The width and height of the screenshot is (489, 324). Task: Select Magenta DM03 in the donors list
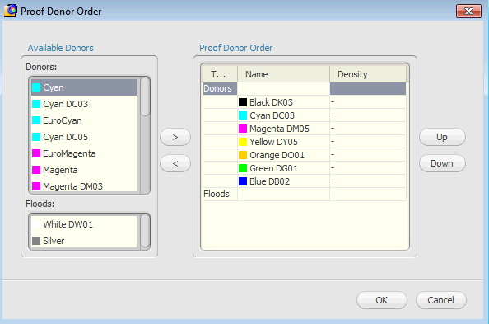tap(84, 186)
